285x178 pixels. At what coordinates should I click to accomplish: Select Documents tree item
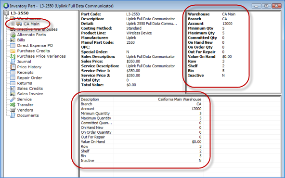28,115
